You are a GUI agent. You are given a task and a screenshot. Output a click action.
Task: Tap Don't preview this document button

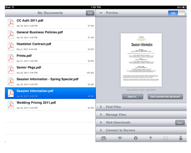(x=165, y=97)
